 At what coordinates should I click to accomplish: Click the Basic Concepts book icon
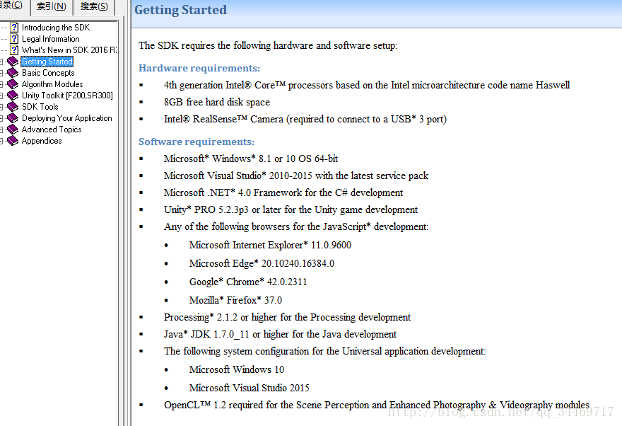point(13,73)
